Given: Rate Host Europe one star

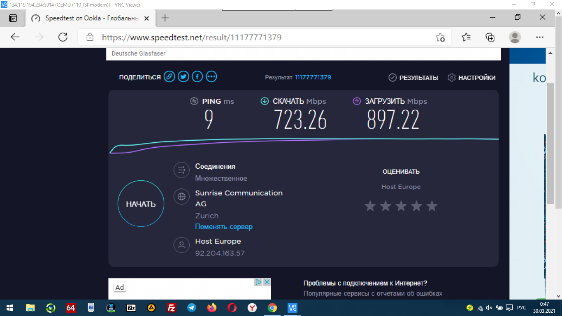Looking at the screenshot, I should (x=370, y=206).
